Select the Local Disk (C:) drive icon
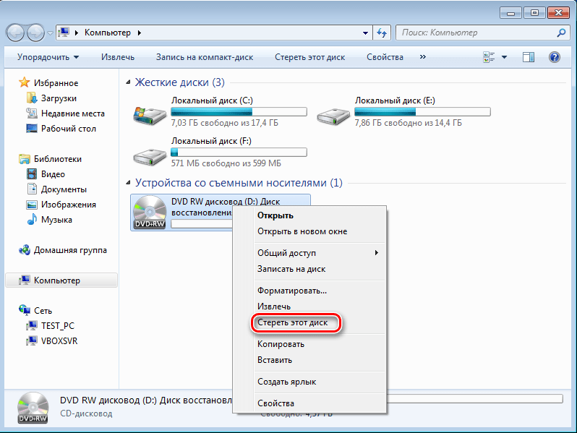Screen dimensions: 577x433 pyautogui.click(x=150, y=115)
